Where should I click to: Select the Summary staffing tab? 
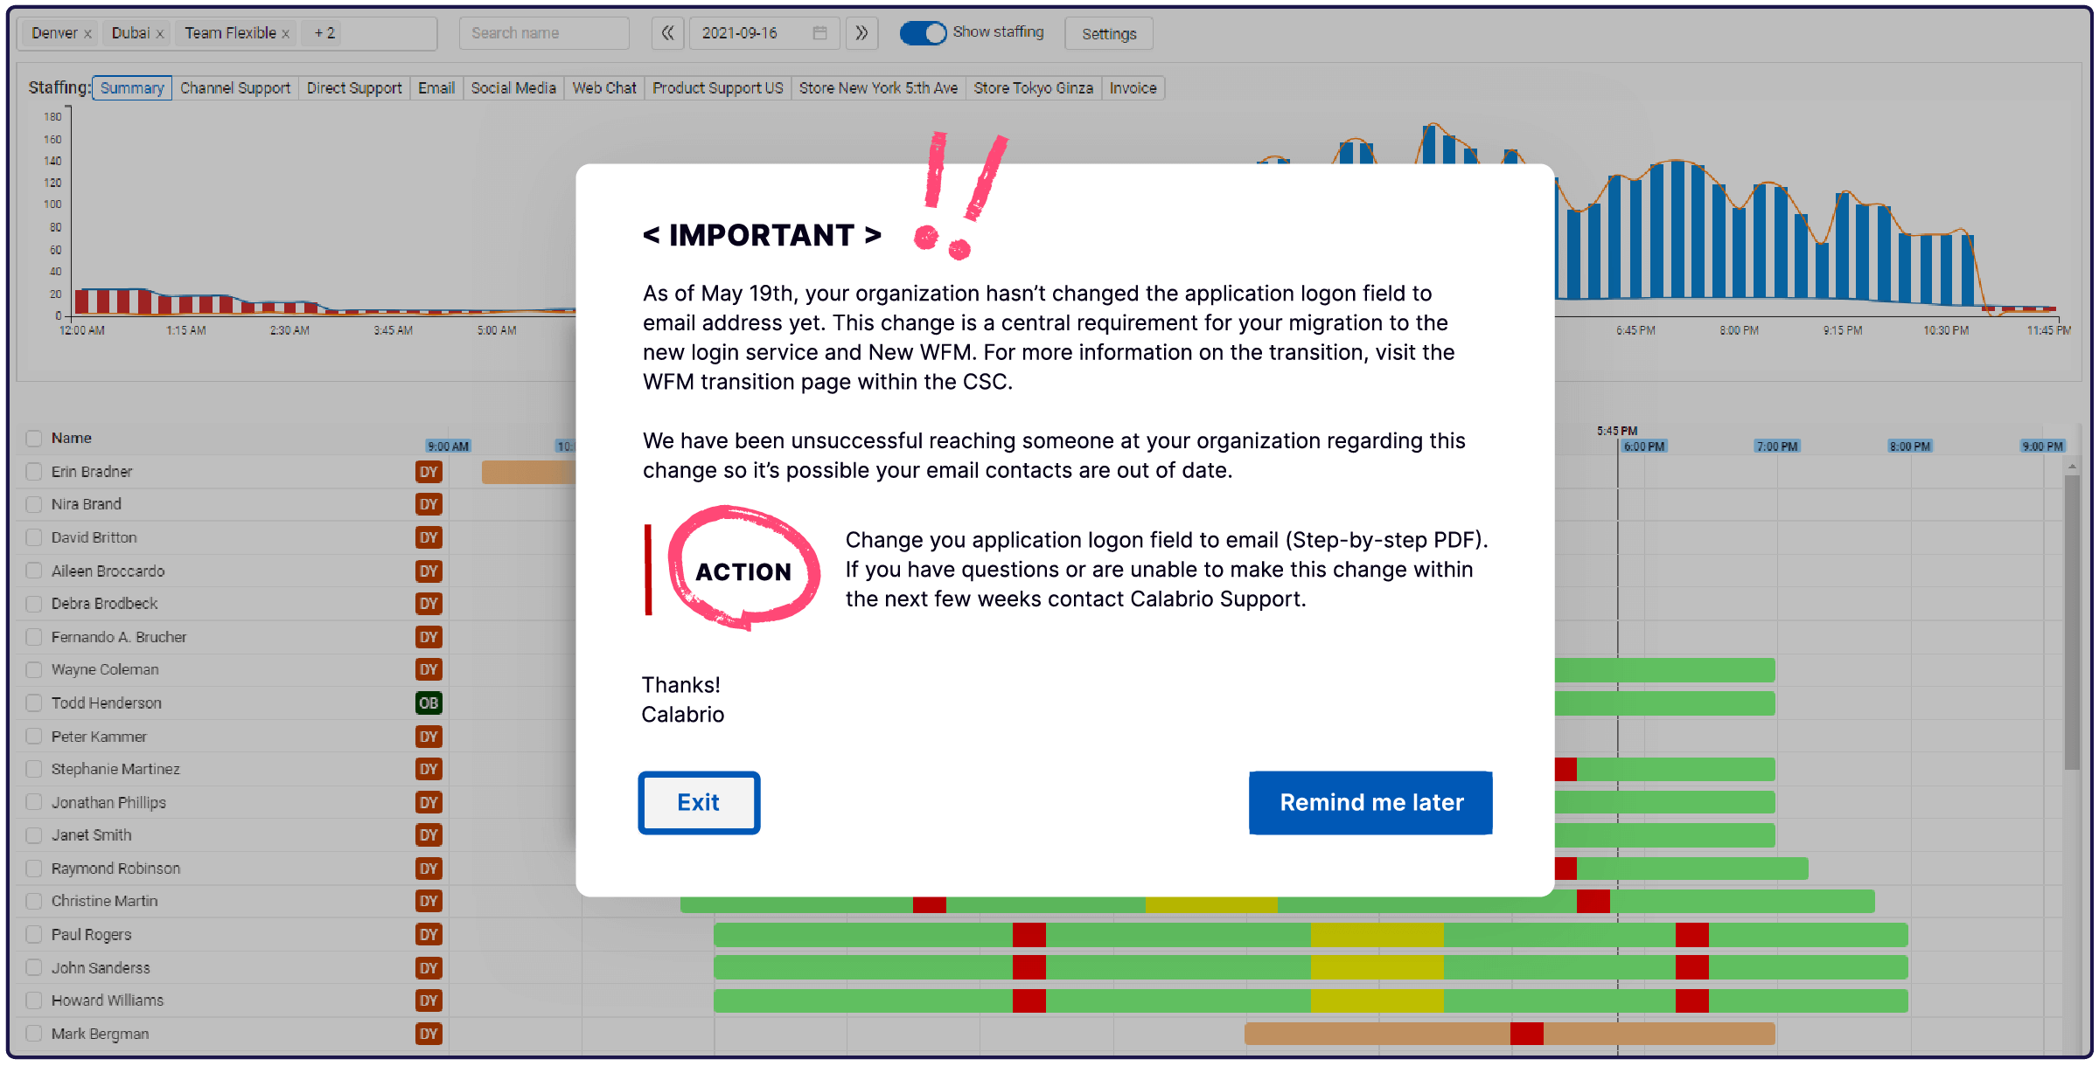pos(132,88)
